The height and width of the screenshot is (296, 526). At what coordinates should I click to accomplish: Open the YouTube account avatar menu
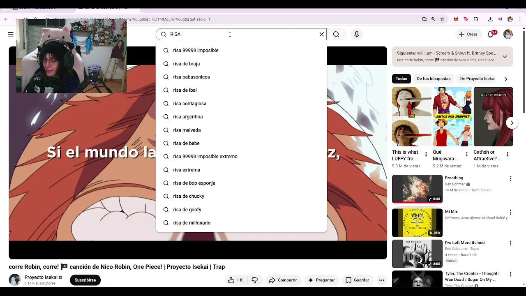coord(508,34)
